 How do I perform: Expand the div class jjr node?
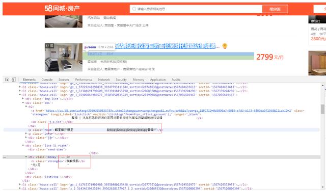26,138
